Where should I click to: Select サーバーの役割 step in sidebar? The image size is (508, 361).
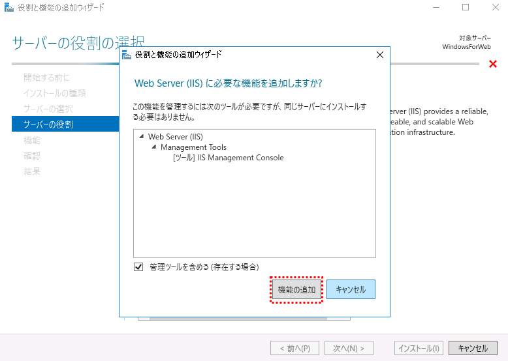(65, 124)
